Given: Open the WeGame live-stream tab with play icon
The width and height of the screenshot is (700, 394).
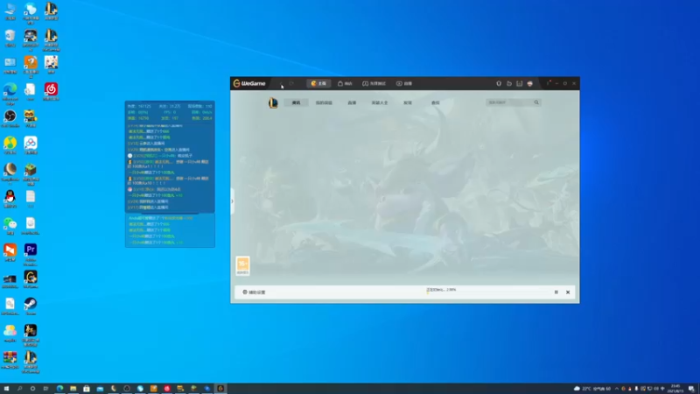Looking at the screenshot, I should tap(404, 83).
